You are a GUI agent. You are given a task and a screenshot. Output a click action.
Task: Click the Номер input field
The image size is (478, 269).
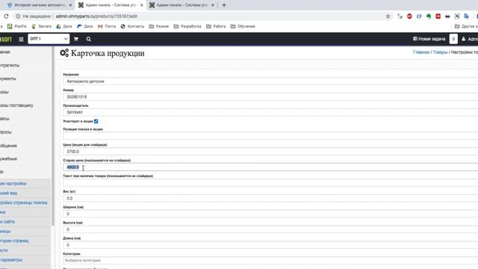click(x=270, y=97)
